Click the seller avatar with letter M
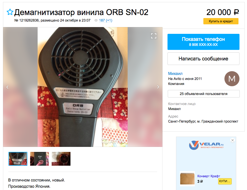247x190 pixels. 232,79
